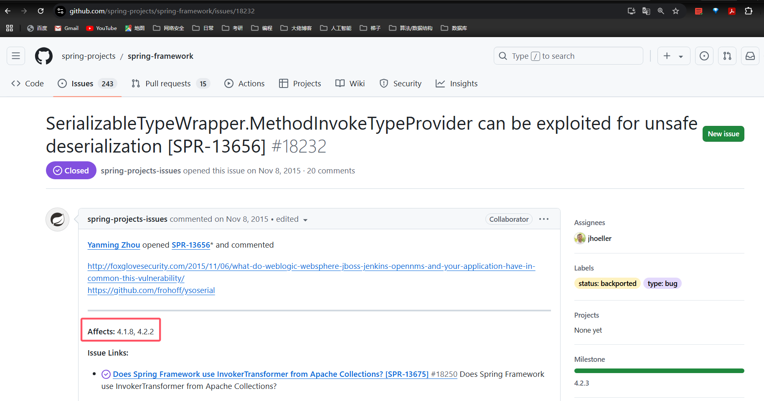764x401 pixels.
Task: Click the type: bug label
Action: coord(662,283)
